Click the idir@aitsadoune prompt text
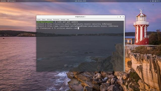161x91 pixels. tap(45, 22)
